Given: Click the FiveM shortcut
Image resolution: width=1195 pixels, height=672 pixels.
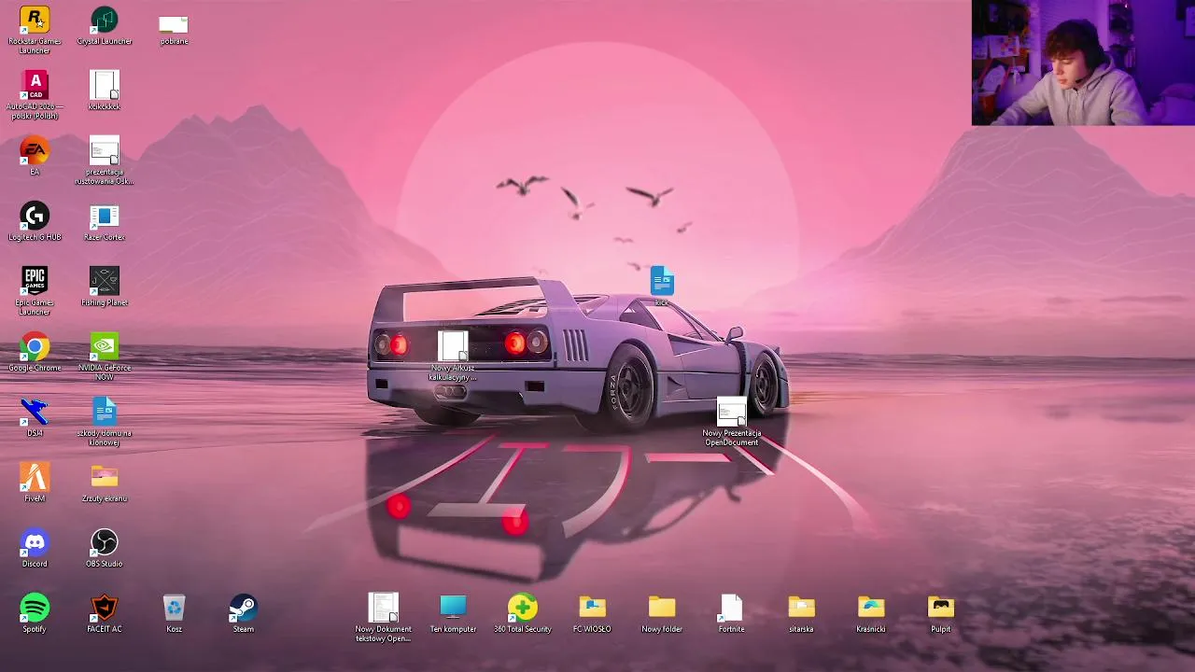Looking at the screenshot, I should pyautogui.click(x=35, y=483).
